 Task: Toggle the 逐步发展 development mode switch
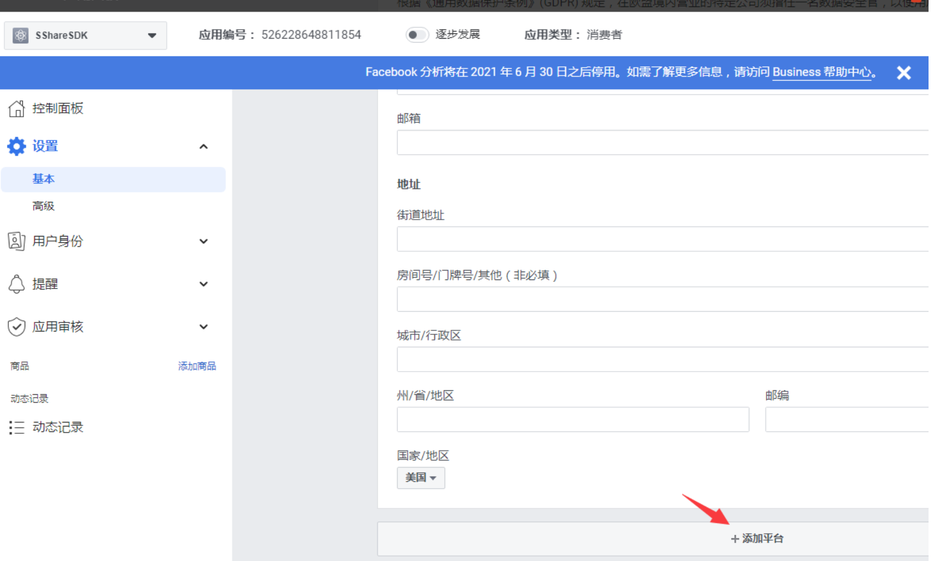click(417, 35)
